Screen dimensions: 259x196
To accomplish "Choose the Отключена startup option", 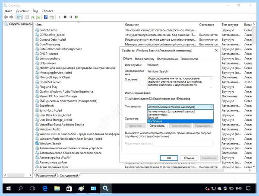I will 180,121.
